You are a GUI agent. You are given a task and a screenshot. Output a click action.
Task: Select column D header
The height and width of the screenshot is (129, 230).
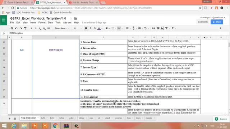point(103,37)
